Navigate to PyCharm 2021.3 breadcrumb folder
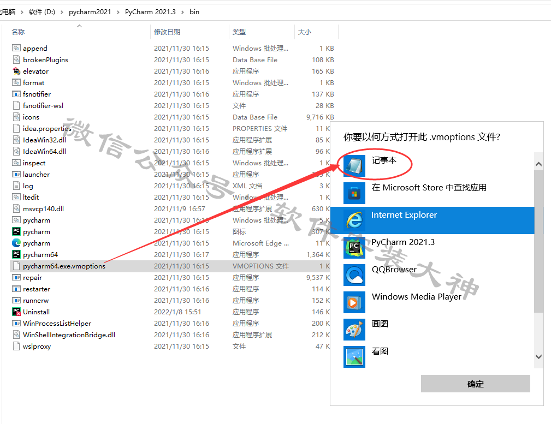 pos(150,12)
